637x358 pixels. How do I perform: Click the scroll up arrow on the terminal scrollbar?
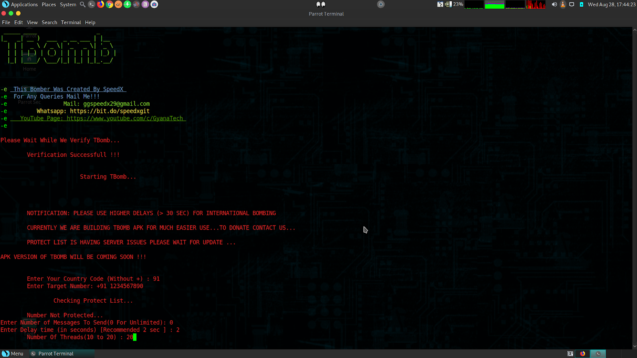[x=635, y=30]
